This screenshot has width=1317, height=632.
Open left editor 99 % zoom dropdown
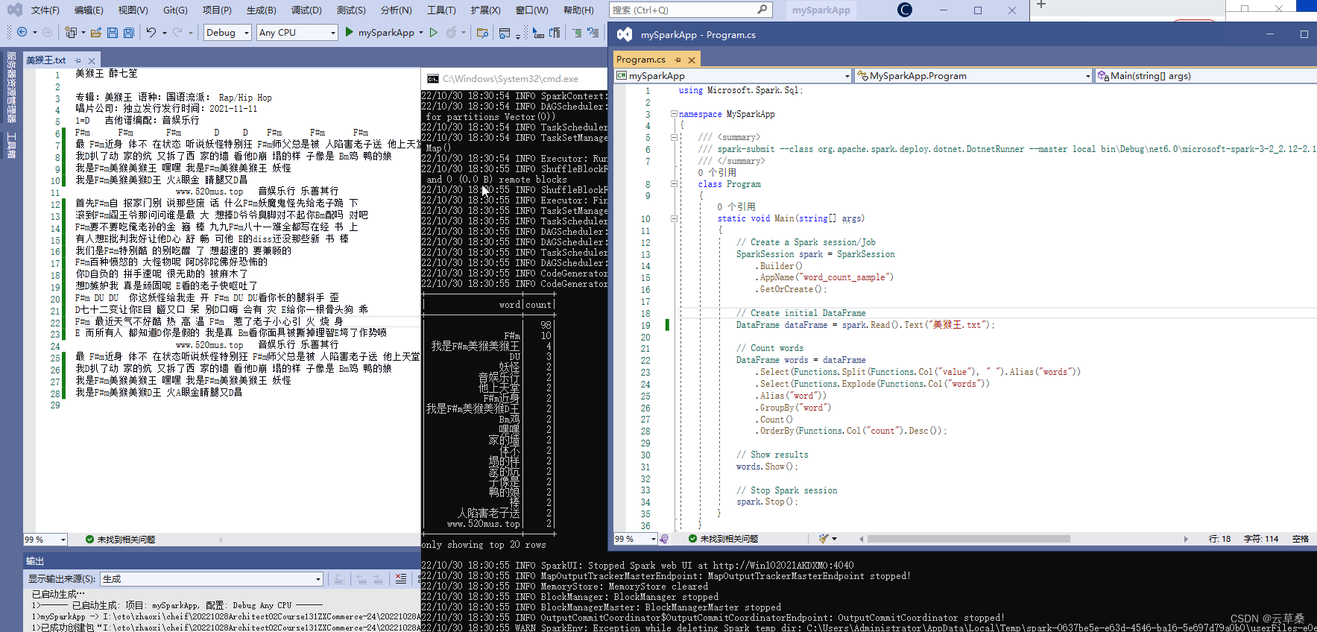click(x=45, y=539)
